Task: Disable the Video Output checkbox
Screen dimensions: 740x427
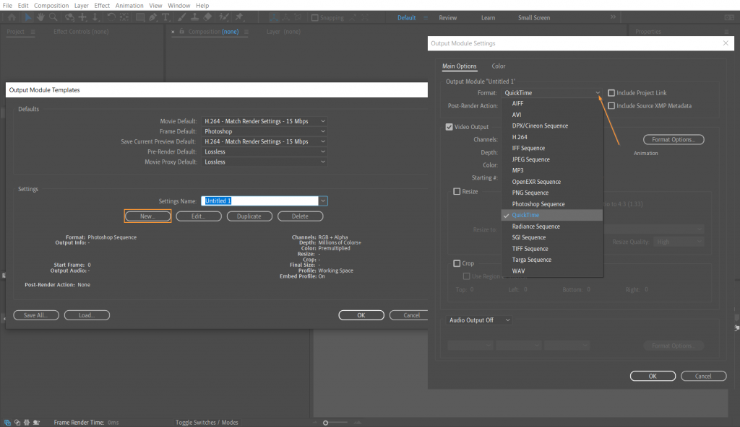Action: (449, 126)
